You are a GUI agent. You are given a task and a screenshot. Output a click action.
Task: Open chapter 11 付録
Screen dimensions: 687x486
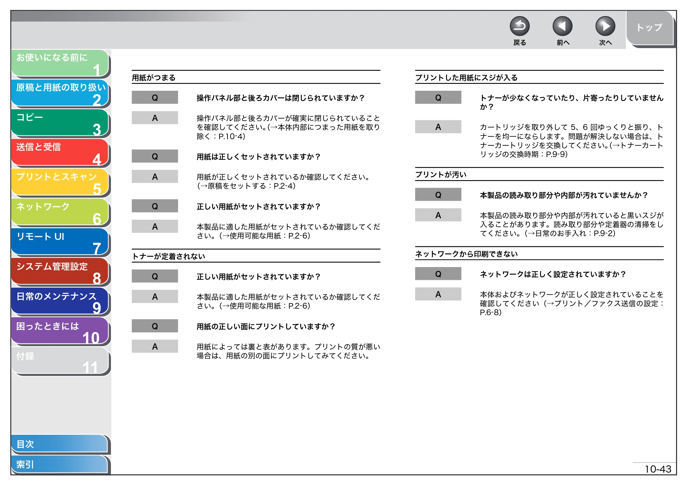point(60,361)
